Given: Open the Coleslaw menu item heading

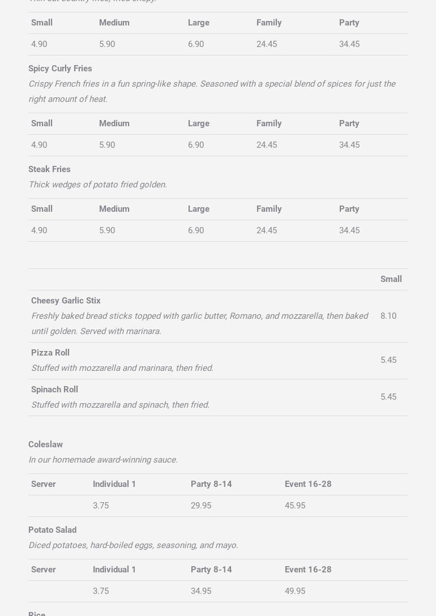Looking at the screenshot, I should click(x=45, y=444).
